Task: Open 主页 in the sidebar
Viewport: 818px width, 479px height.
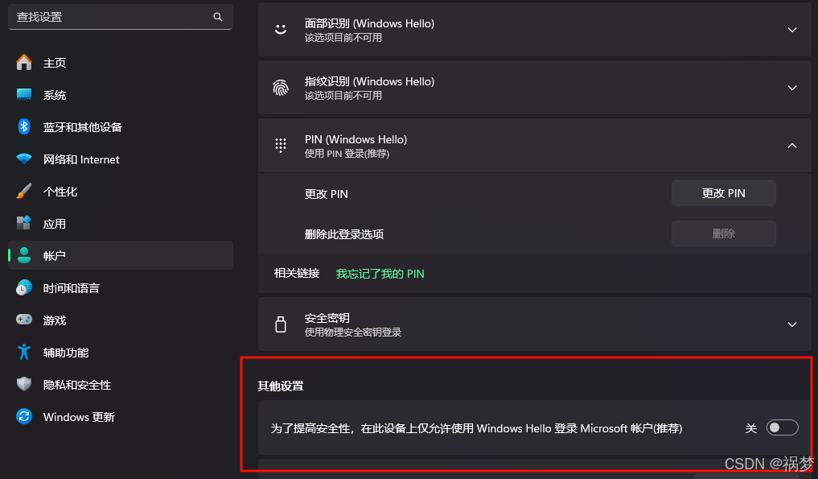Action: click(121, 63)
